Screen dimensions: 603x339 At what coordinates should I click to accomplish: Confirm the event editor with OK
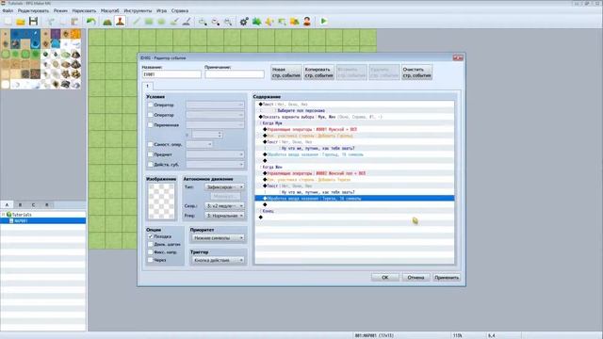coord(385,278)
